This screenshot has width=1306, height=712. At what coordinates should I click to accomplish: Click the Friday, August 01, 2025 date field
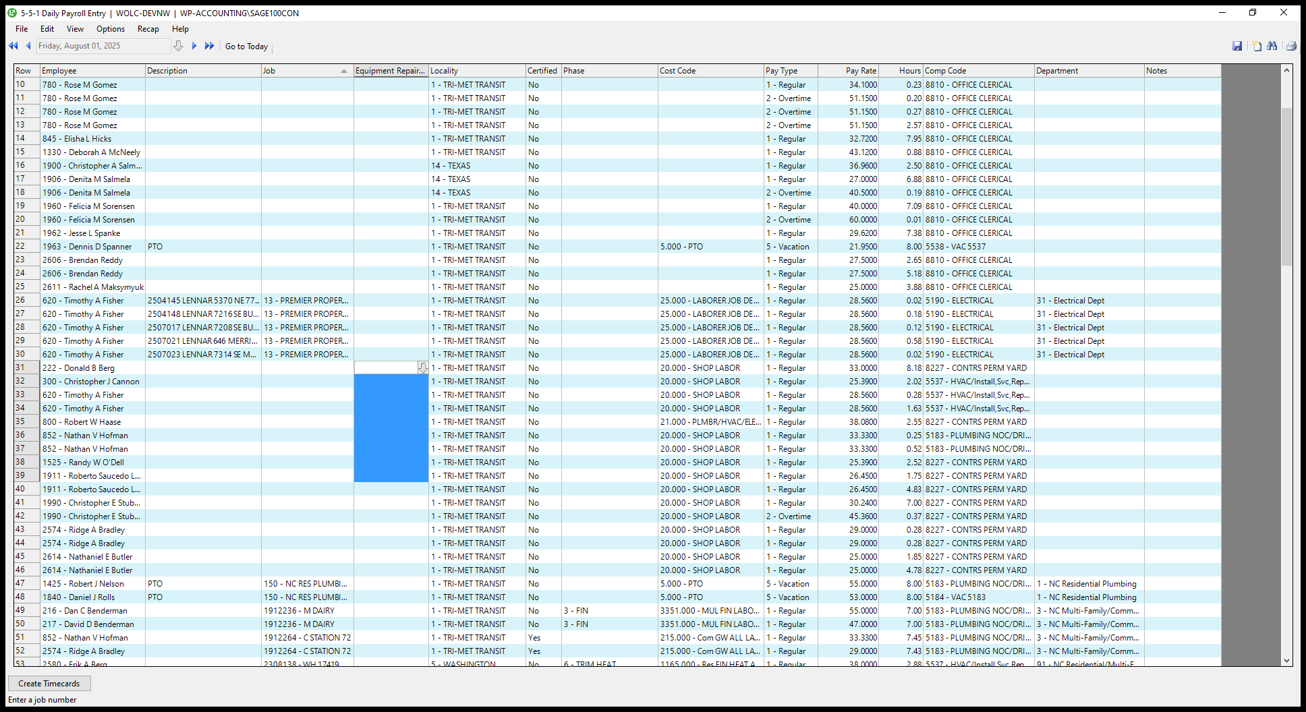click(x=103, y=46)
